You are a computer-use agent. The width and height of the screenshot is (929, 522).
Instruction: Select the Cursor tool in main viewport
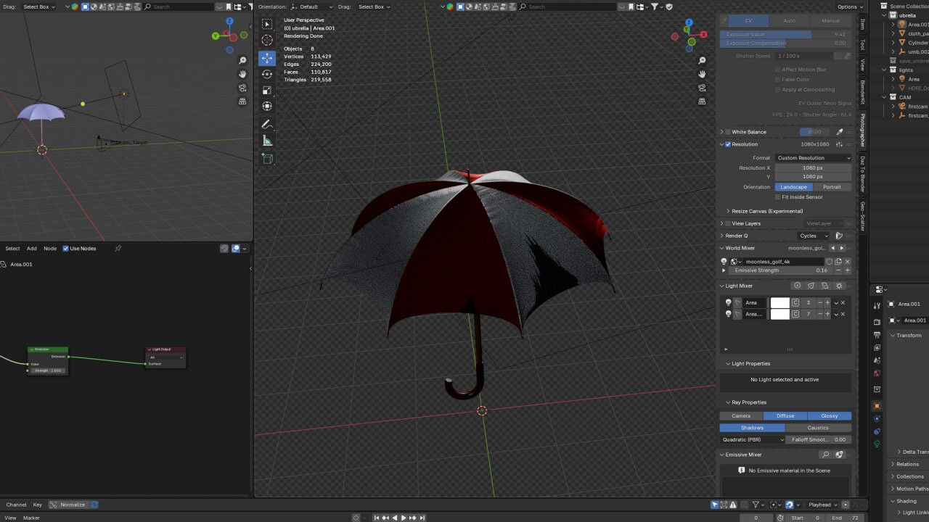[x=267, y=41]
